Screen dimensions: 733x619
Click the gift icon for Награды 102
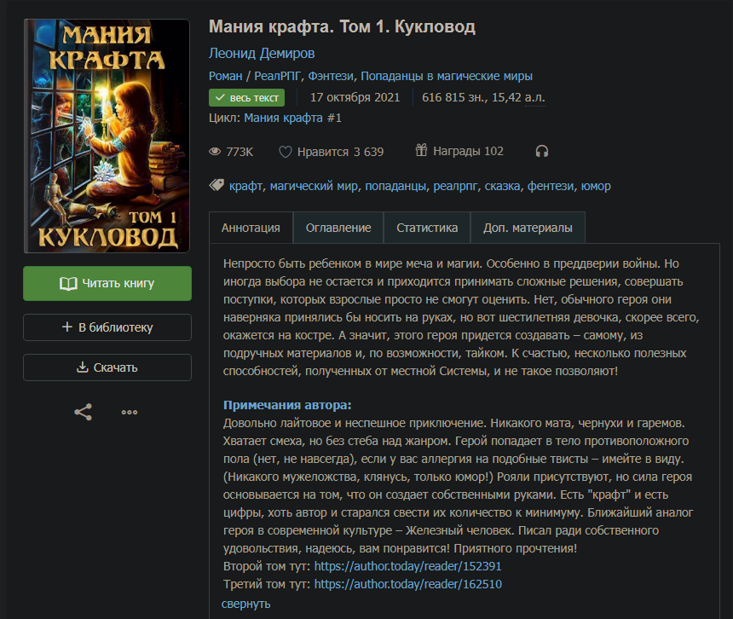tap(421, 151)
